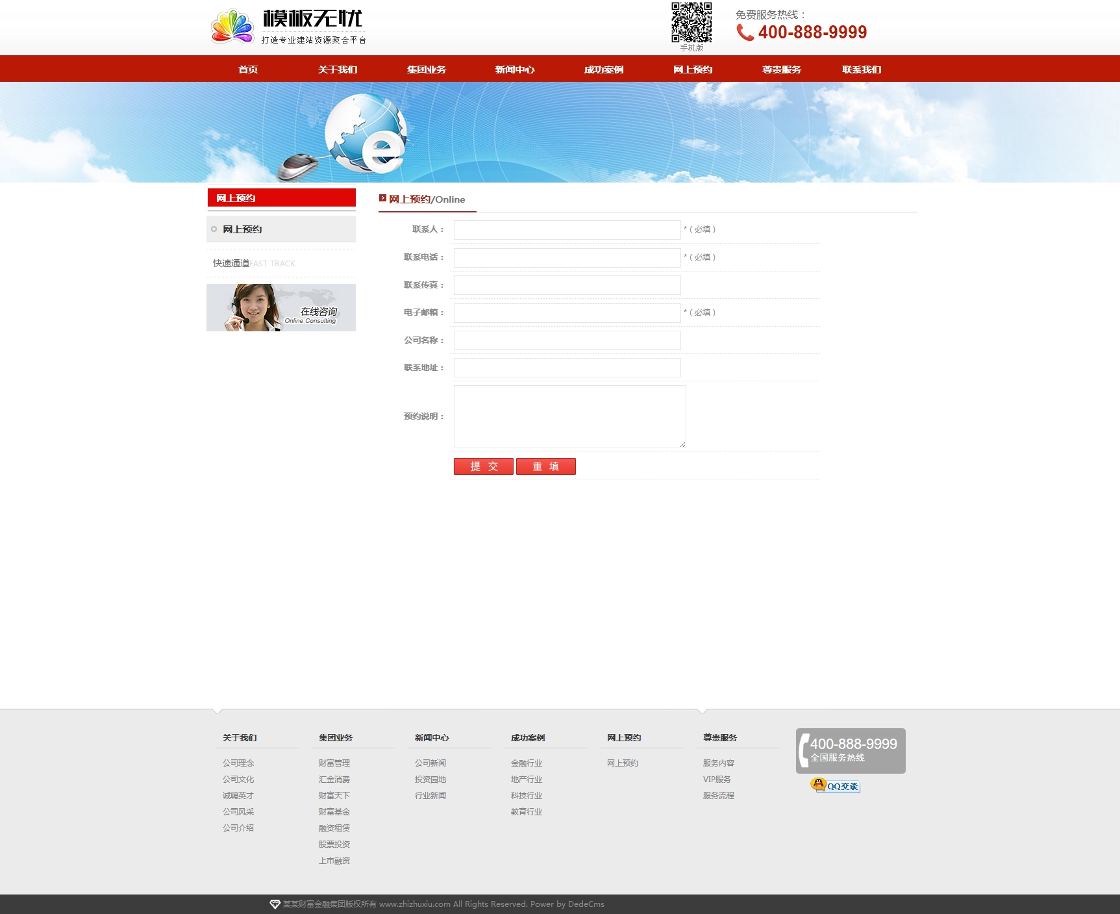The height and width of the screenshot is (914, 1120).
Task: Click the red phone hotline icon
Action: [x=745, y=32]
